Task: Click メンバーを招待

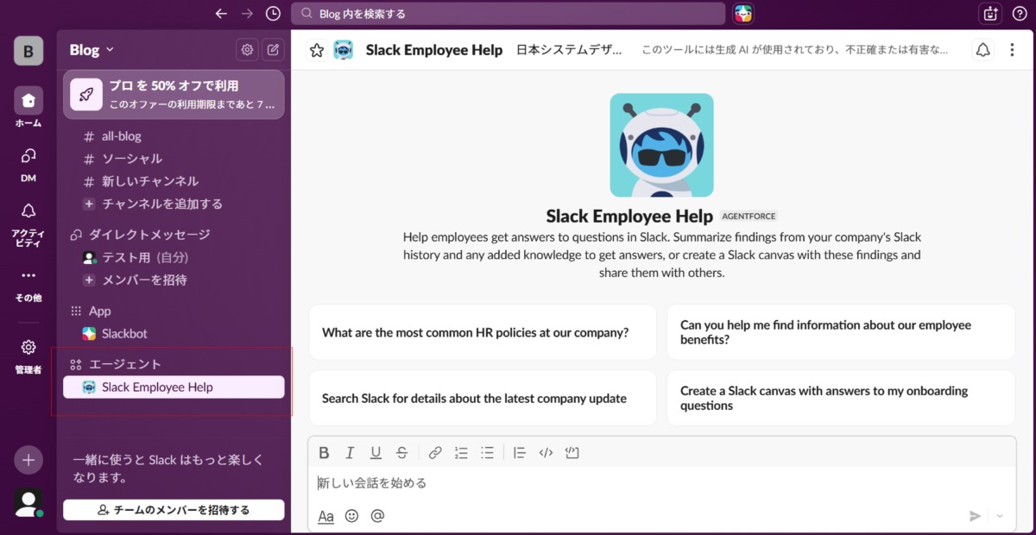Action: [174, 280]
